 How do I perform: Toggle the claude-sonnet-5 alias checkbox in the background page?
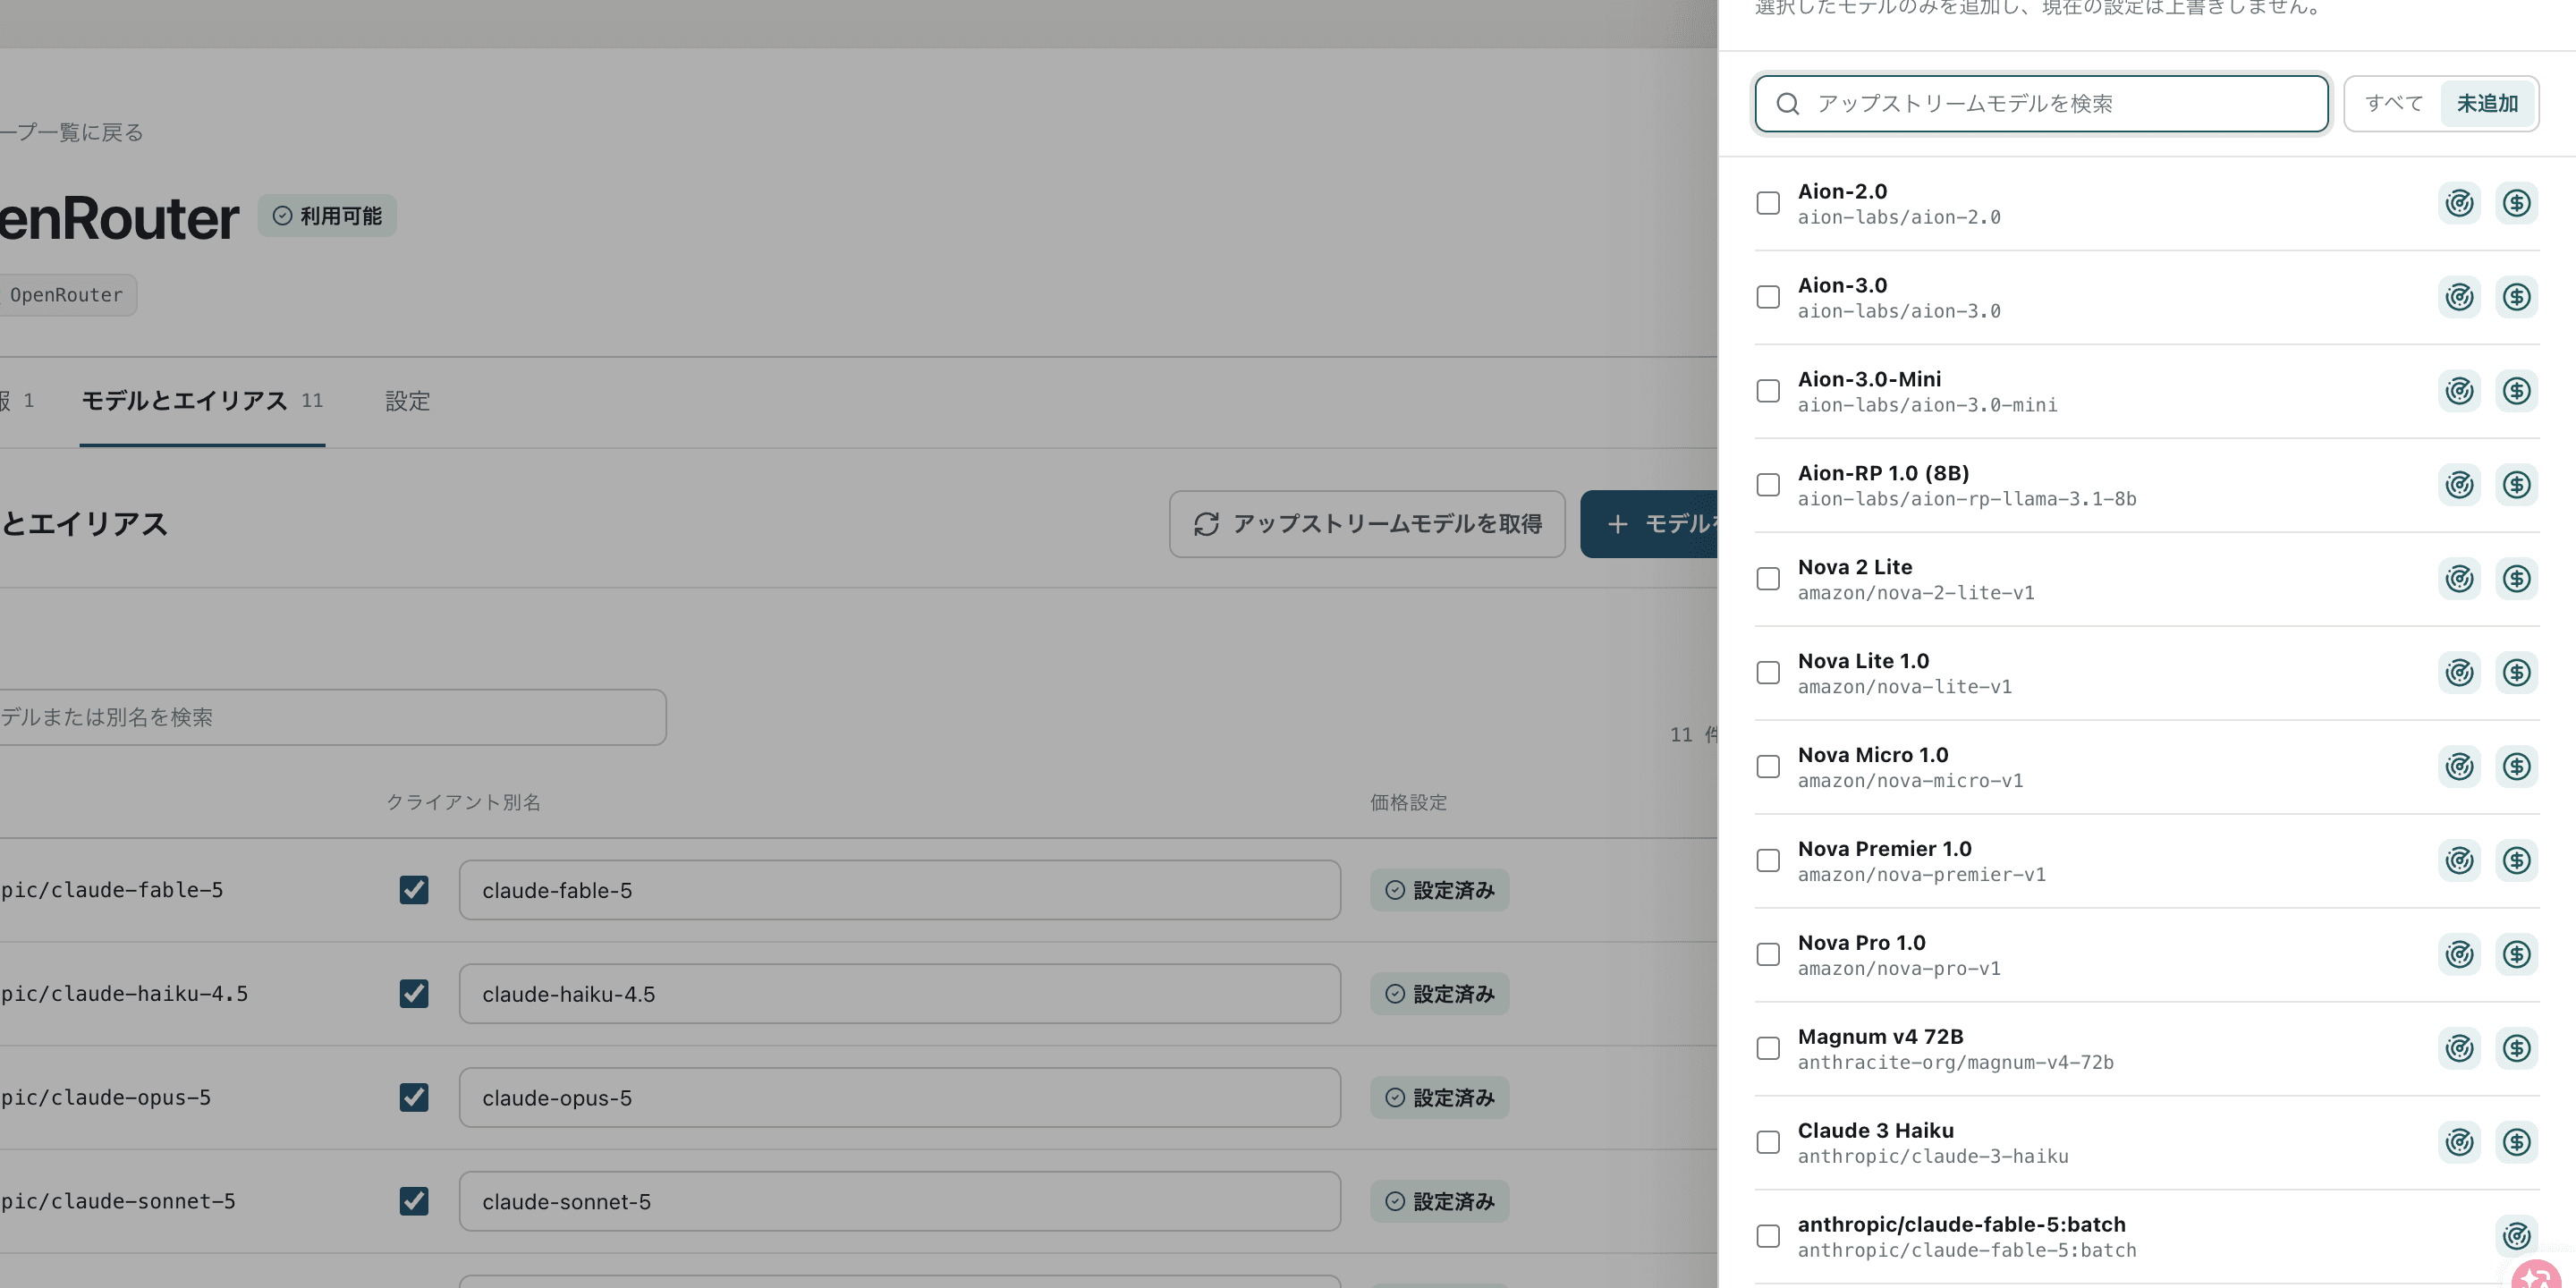414,1202
